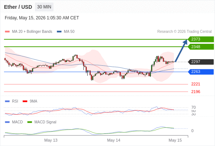Toggle the RSI legend entry
Viewport: 215px width, 146px height.
12,101
